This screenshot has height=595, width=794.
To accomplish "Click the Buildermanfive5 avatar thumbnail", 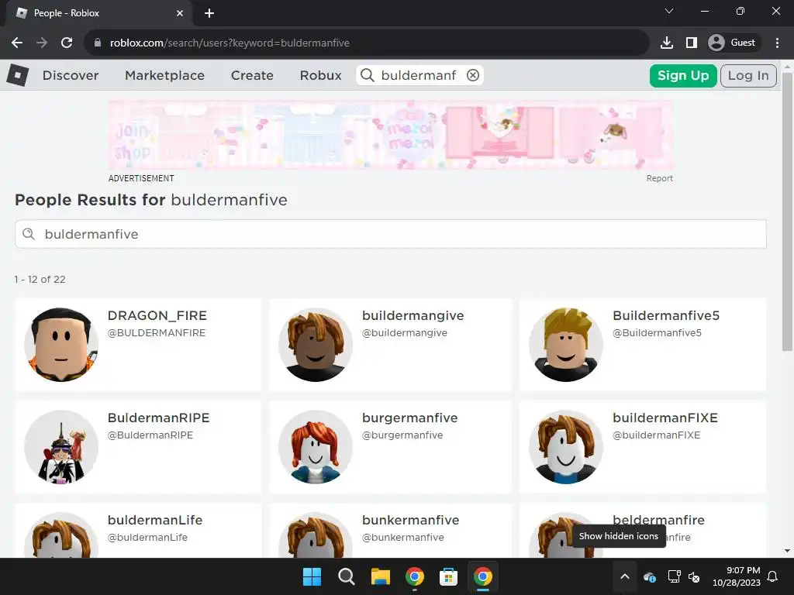I will coord(565,345).
